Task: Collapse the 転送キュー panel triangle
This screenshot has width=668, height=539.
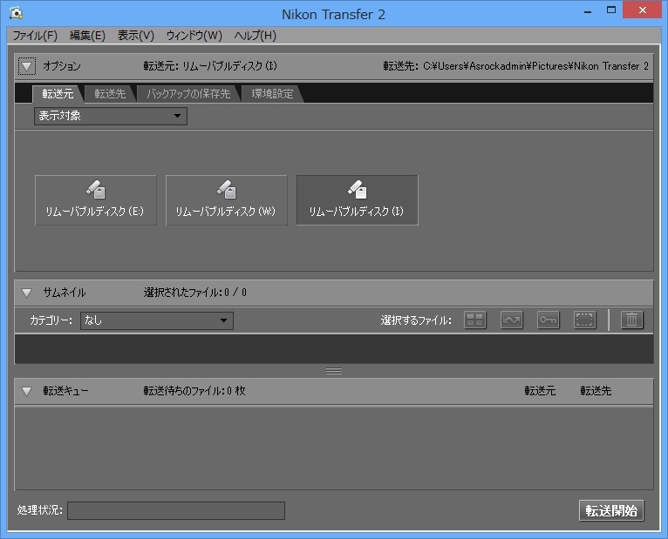Action: pyautogui.click(x=27, y=391)
